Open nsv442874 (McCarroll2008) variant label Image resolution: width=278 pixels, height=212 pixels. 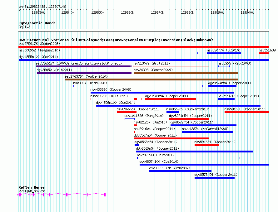[205, 129]
